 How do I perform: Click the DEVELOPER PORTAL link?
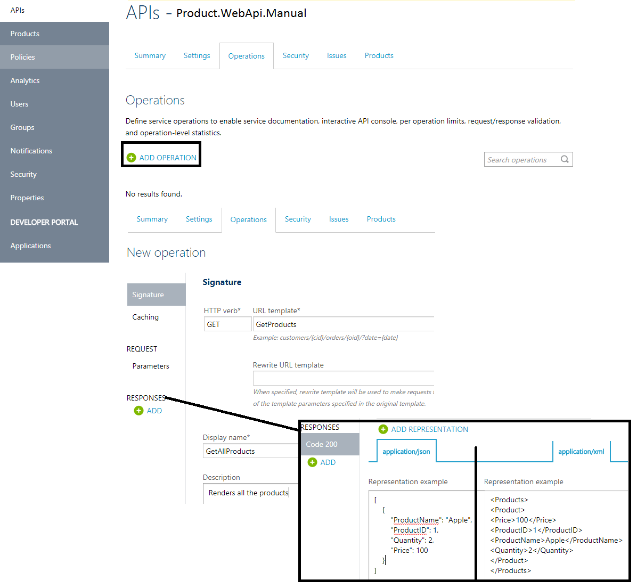pyautogui.click(x=44, y=222)
